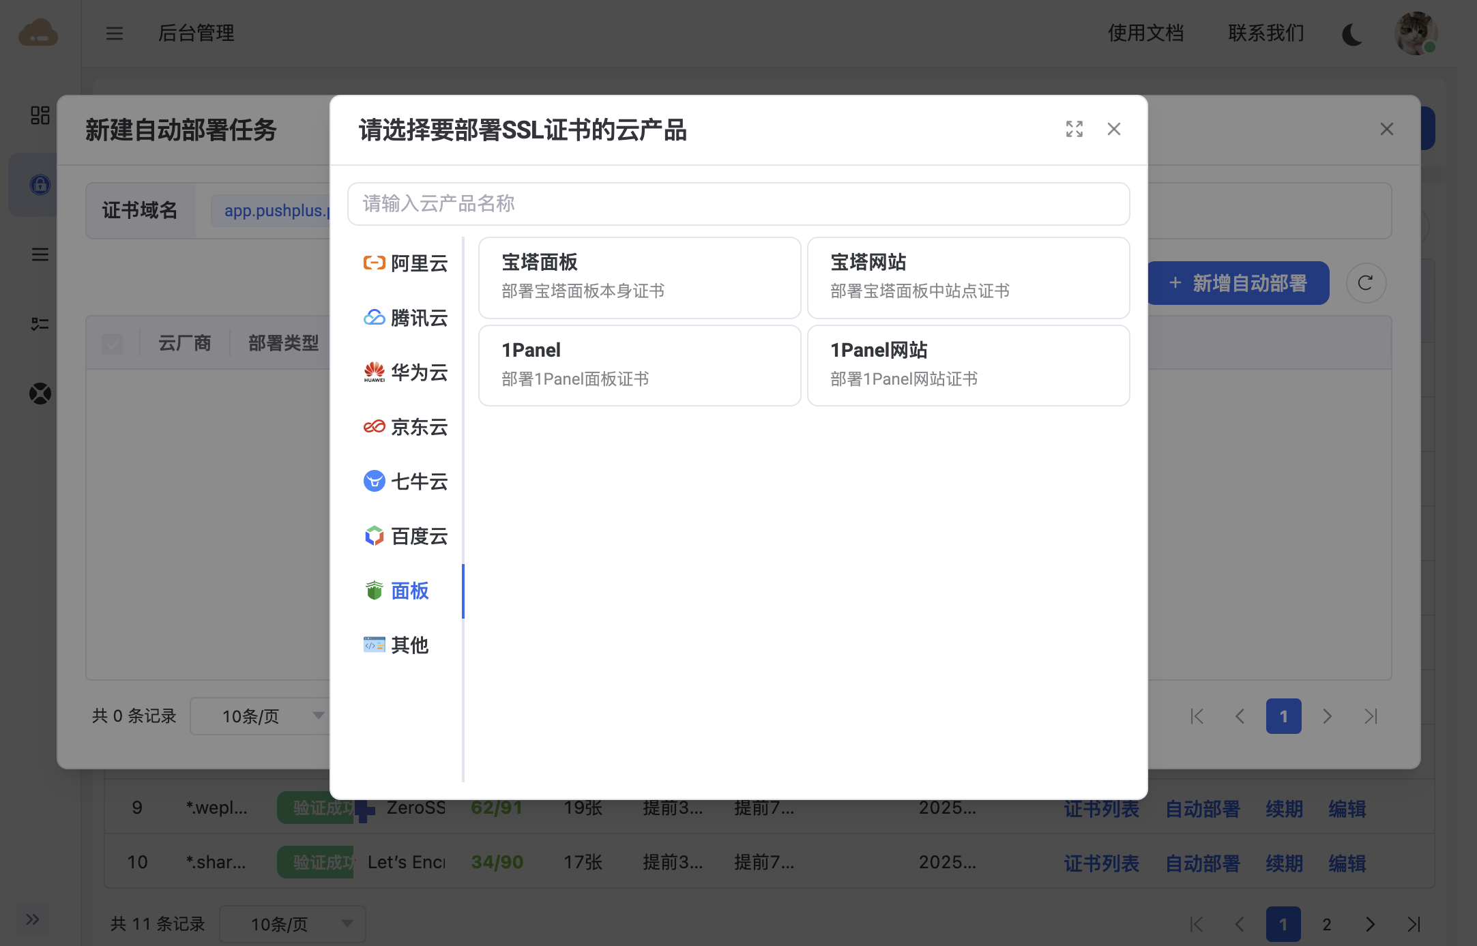Open the list lines icon in the sidebar
The image size is (1477, 946).
(40, 254)
